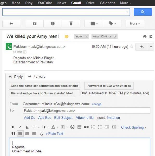Toggle bold formatting in the reply editor
Image resolution: width=155 pixels, height=156 pixels.
(13, 127)
